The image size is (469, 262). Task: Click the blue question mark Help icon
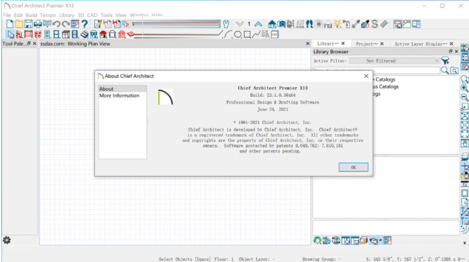click(x=84, y=24)
